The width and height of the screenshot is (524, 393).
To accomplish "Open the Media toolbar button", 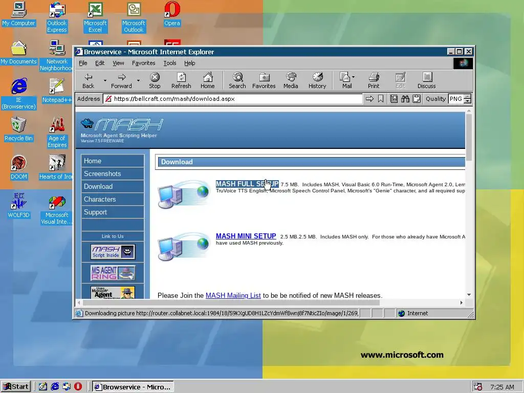I will (x=291, y=80).
